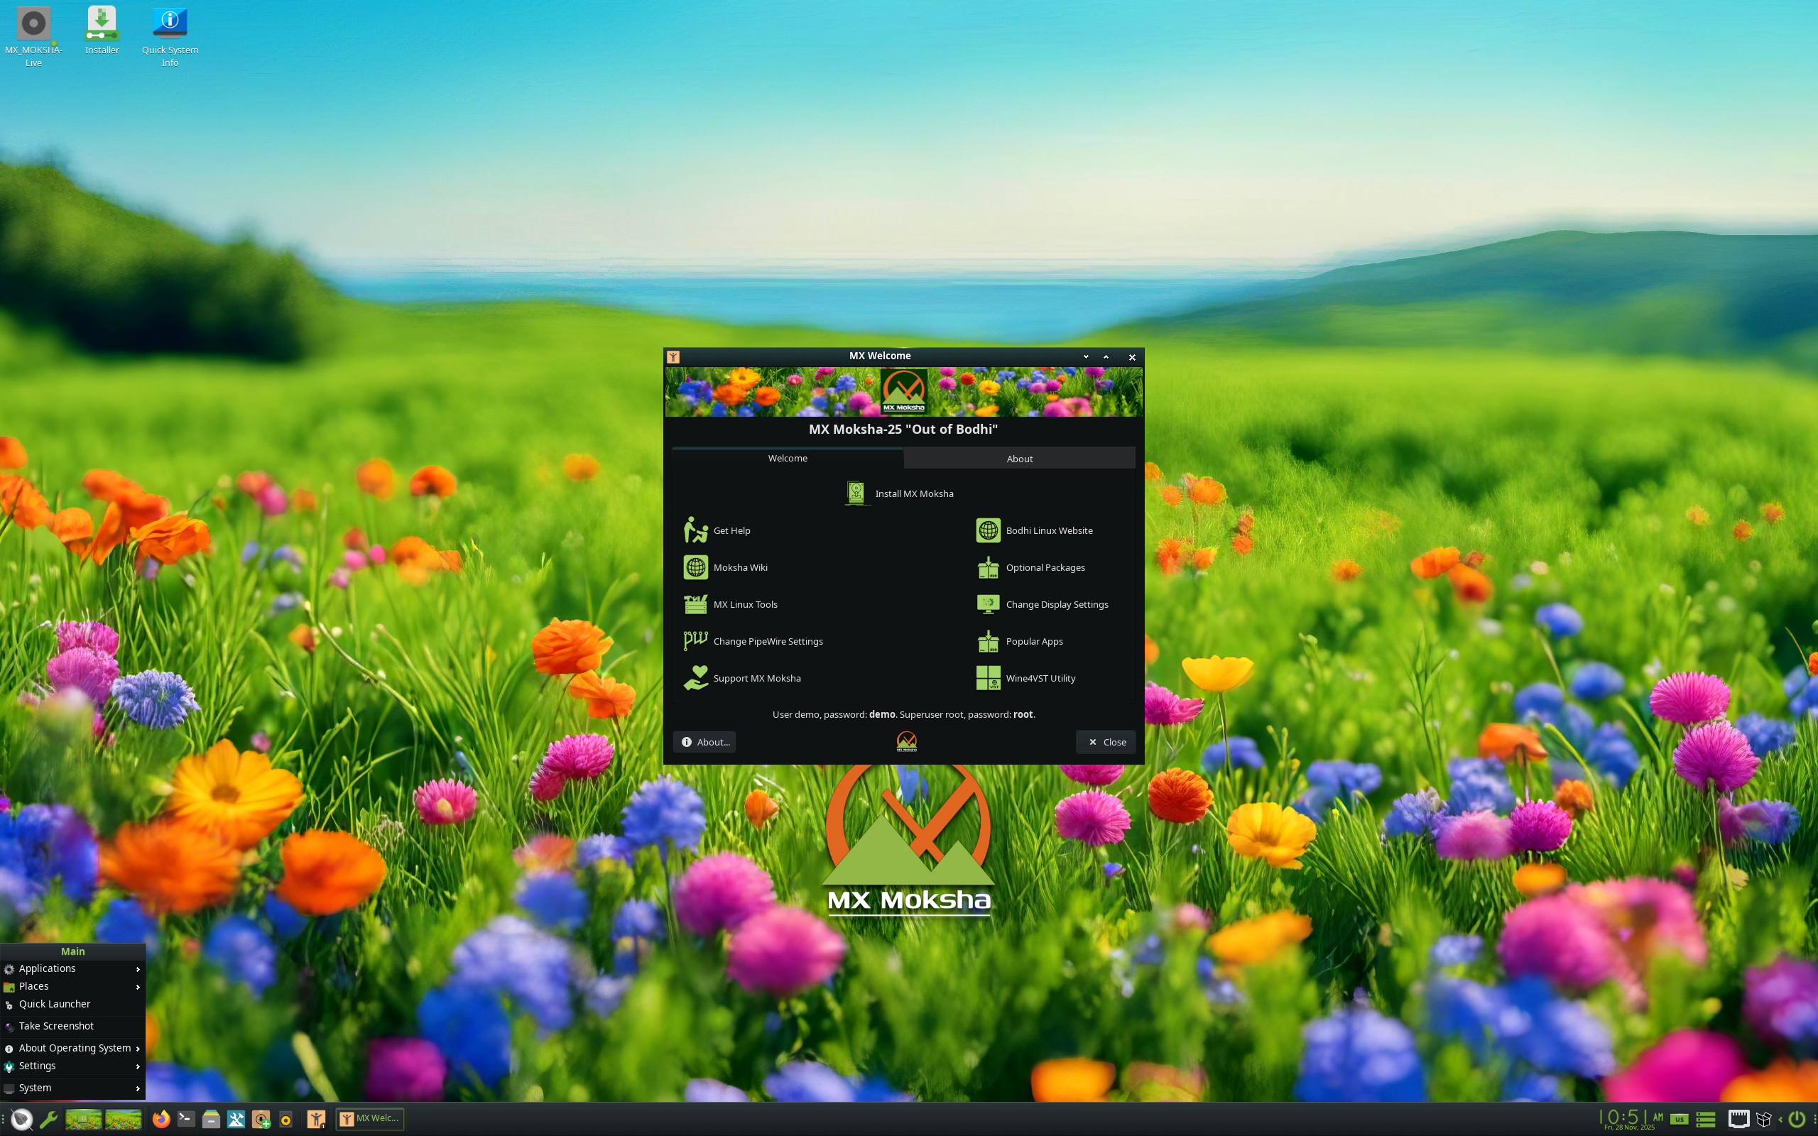
Task: Visit Bodhi Linux Website
Action: click(x=1034, y=530)
